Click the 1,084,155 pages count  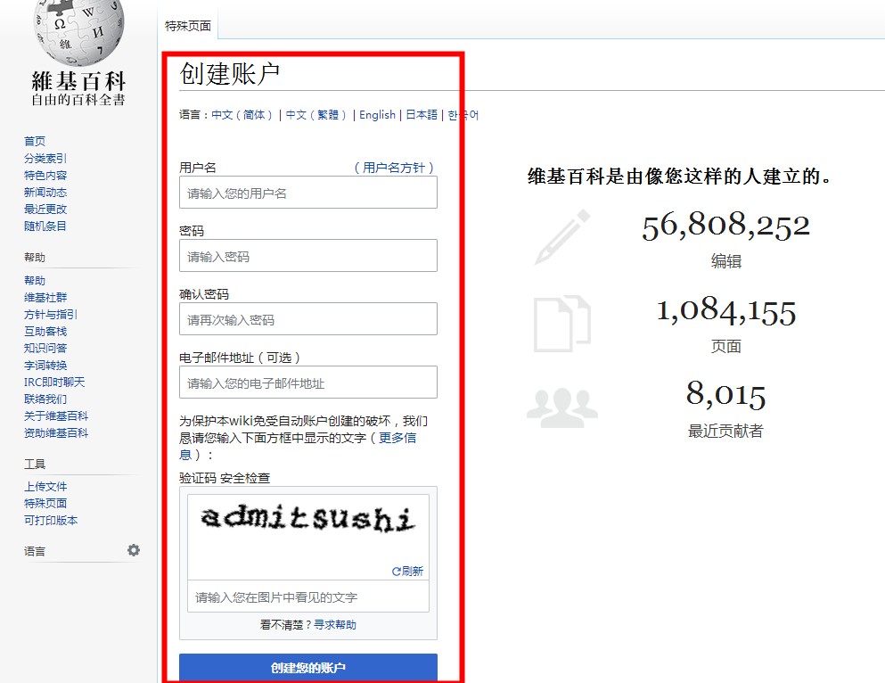725,311
